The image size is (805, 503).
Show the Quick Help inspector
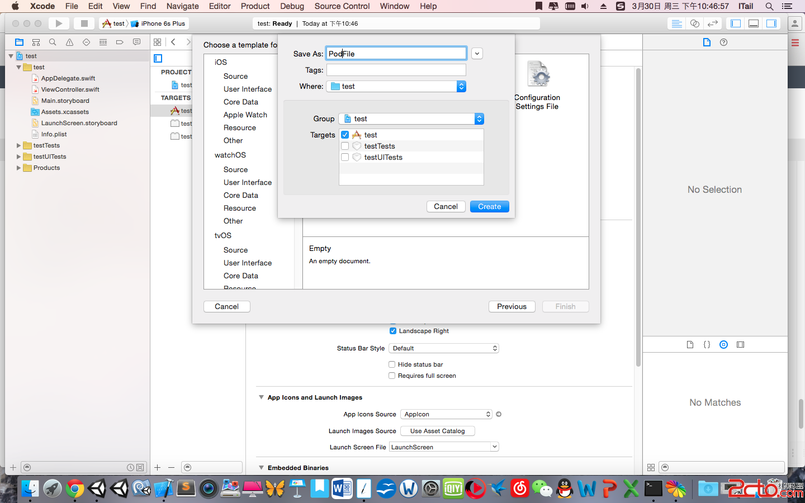[724, 42]
